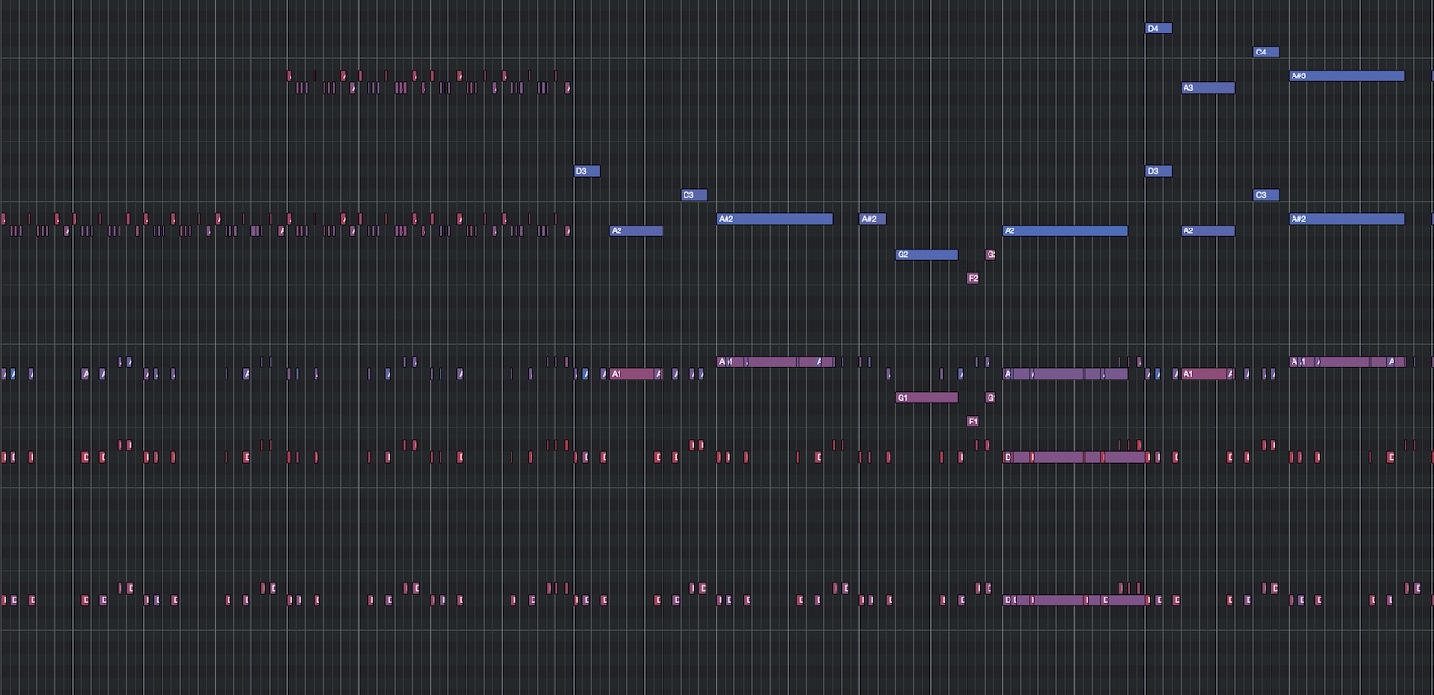
Task: Select the pink F1 note
Action: [972, 422]
